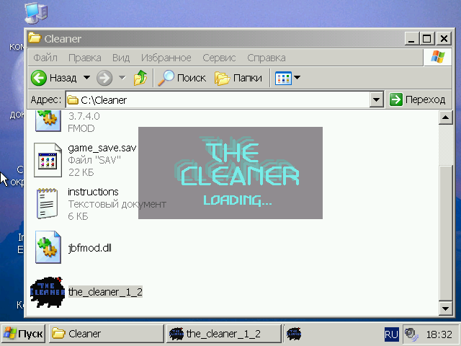Screen dimensions: 461x346
Task: Select the game_save.sav file icon
Action: click(48, 160)
